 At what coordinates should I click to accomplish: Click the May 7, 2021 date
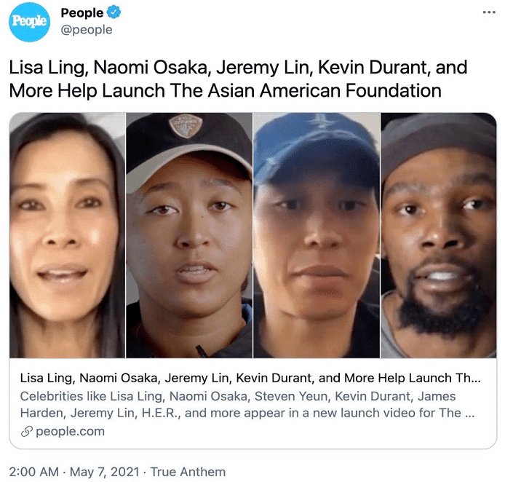(x=105, y=472)
